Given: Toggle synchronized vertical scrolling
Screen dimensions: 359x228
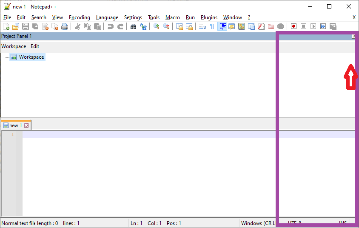Looking at the screenshot, I should click(x=179, y=26).
